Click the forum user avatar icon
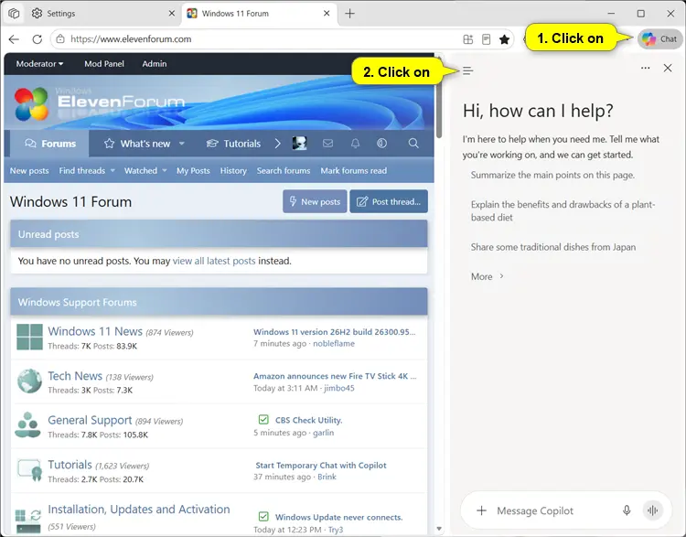The image size is (686, 537). click(299, 144)
